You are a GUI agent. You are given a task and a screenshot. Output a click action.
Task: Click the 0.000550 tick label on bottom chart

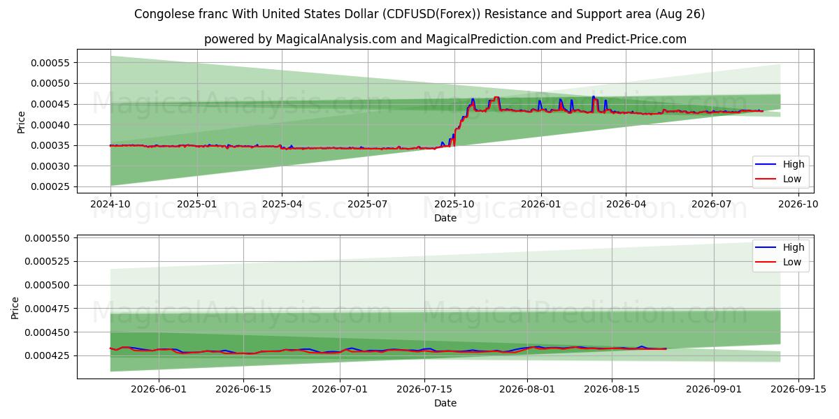[x=48, y=239]
